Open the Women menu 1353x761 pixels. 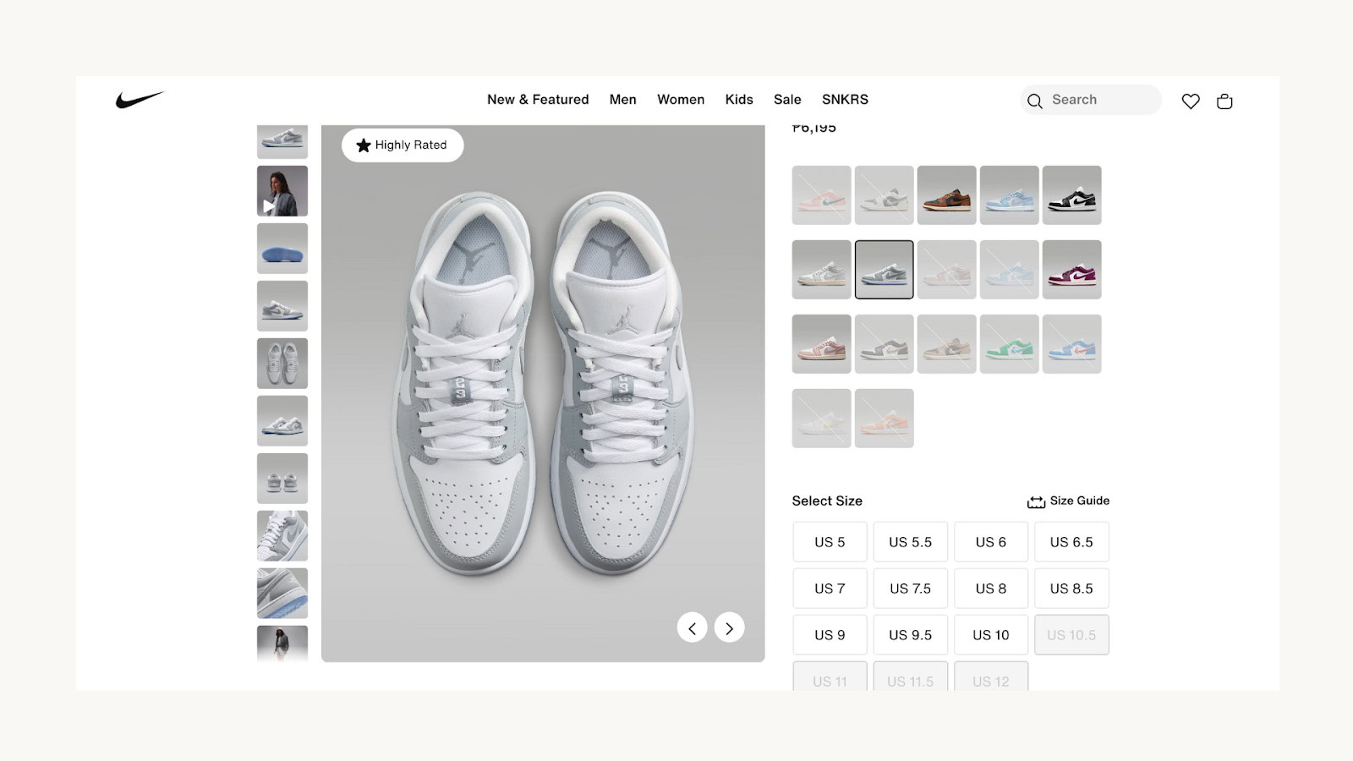(x=681, y=100)
